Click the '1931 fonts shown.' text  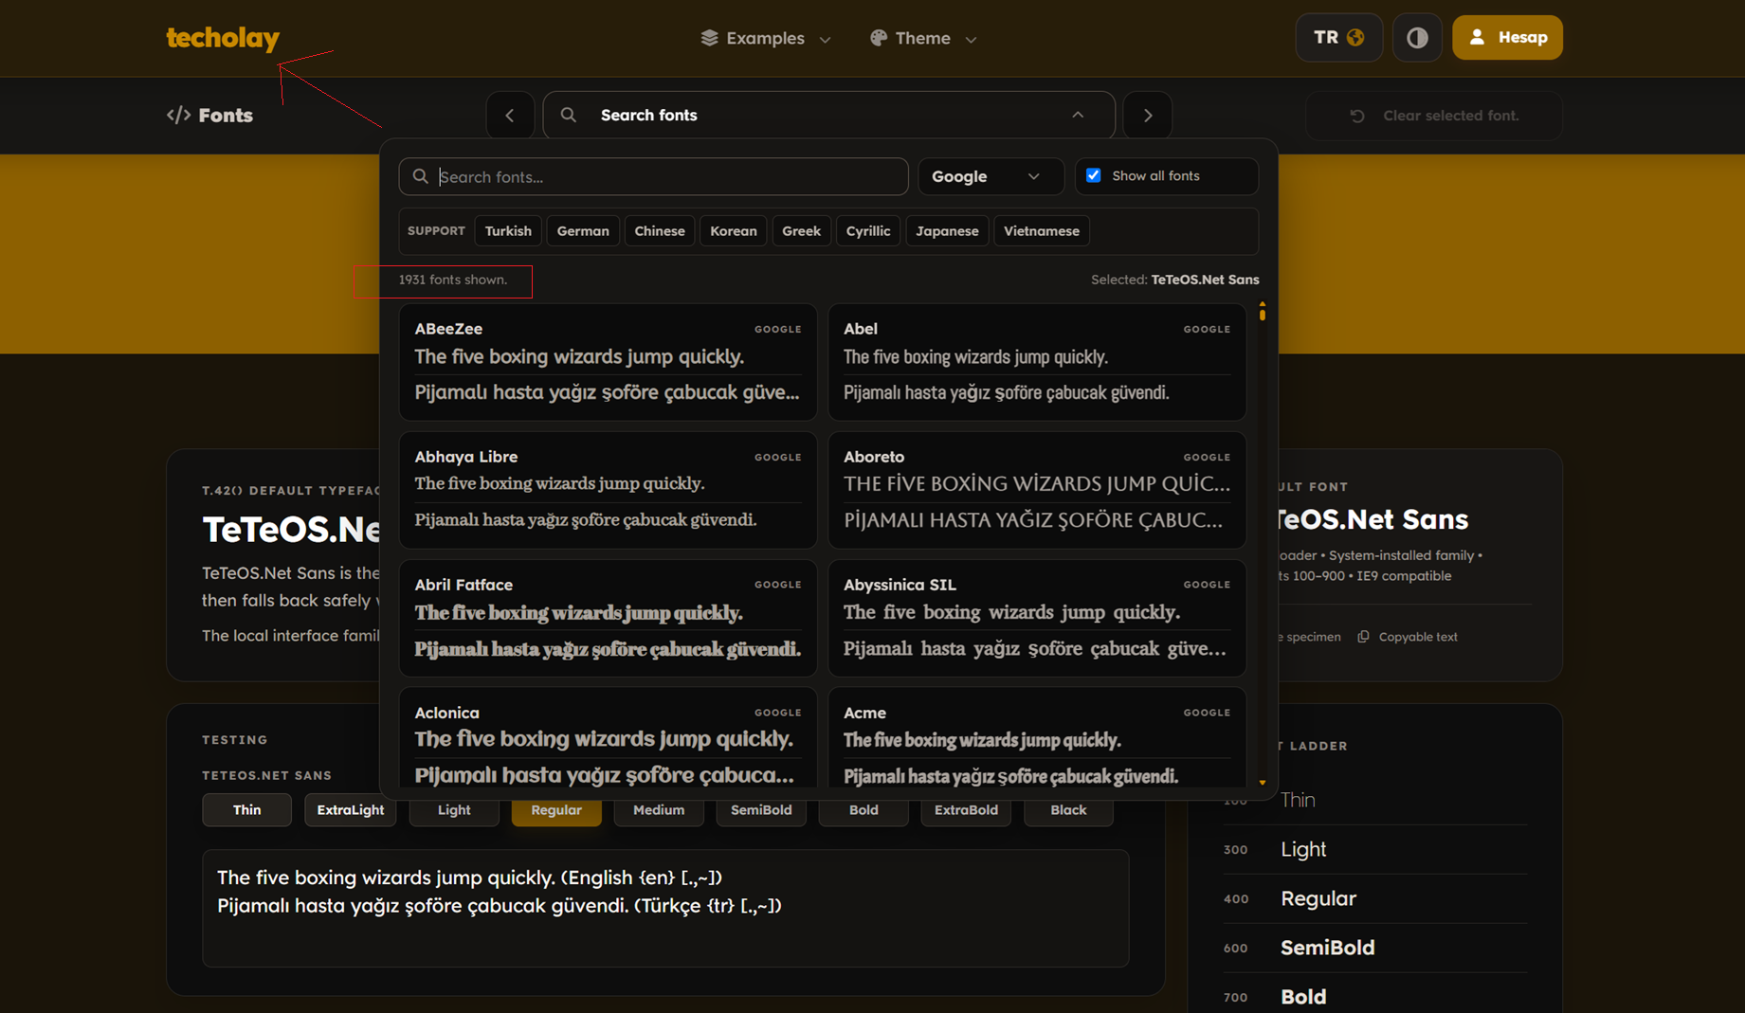click(x=453, y=280)
